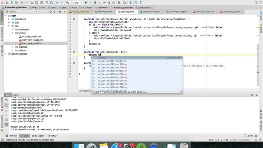Open Build Variants side panel
The height and width of the screenshot is (148, 263).
[2, 123]
